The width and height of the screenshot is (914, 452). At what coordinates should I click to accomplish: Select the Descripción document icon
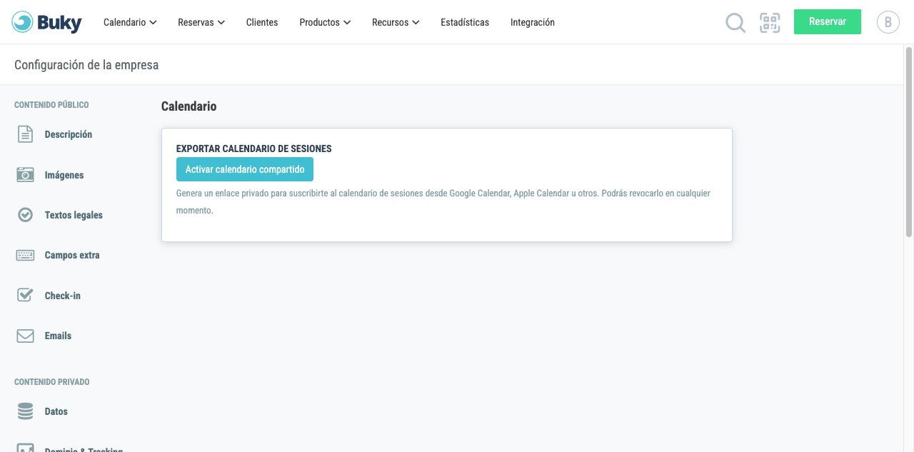(25, 134)
